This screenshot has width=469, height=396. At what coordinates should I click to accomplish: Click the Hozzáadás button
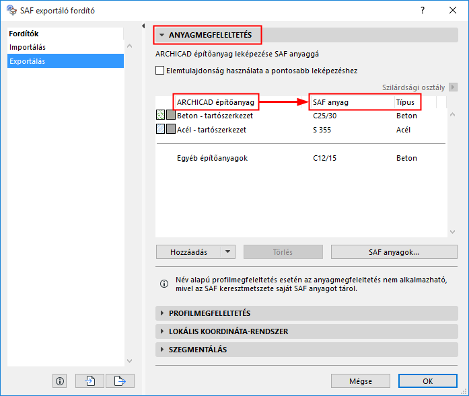pyautogui.click(x=188, y=252)
